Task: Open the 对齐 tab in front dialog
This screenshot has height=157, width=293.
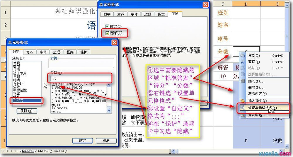Action: click(x=30, y=52)
